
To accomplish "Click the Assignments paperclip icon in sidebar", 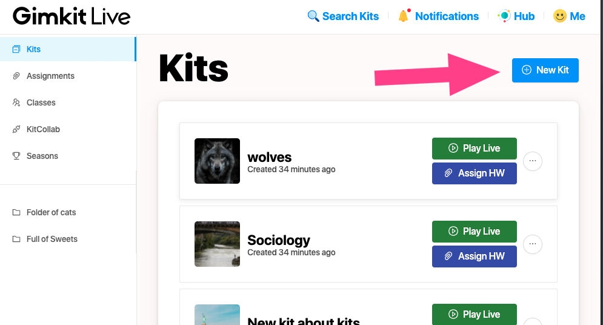I will pyautogui.click(x=16, y=76).
